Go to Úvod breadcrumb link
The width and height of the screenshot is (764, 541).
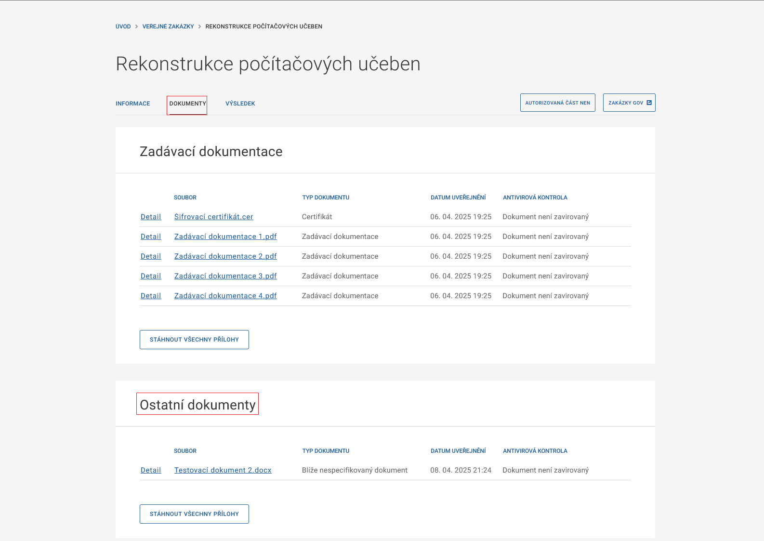point(123,26)
